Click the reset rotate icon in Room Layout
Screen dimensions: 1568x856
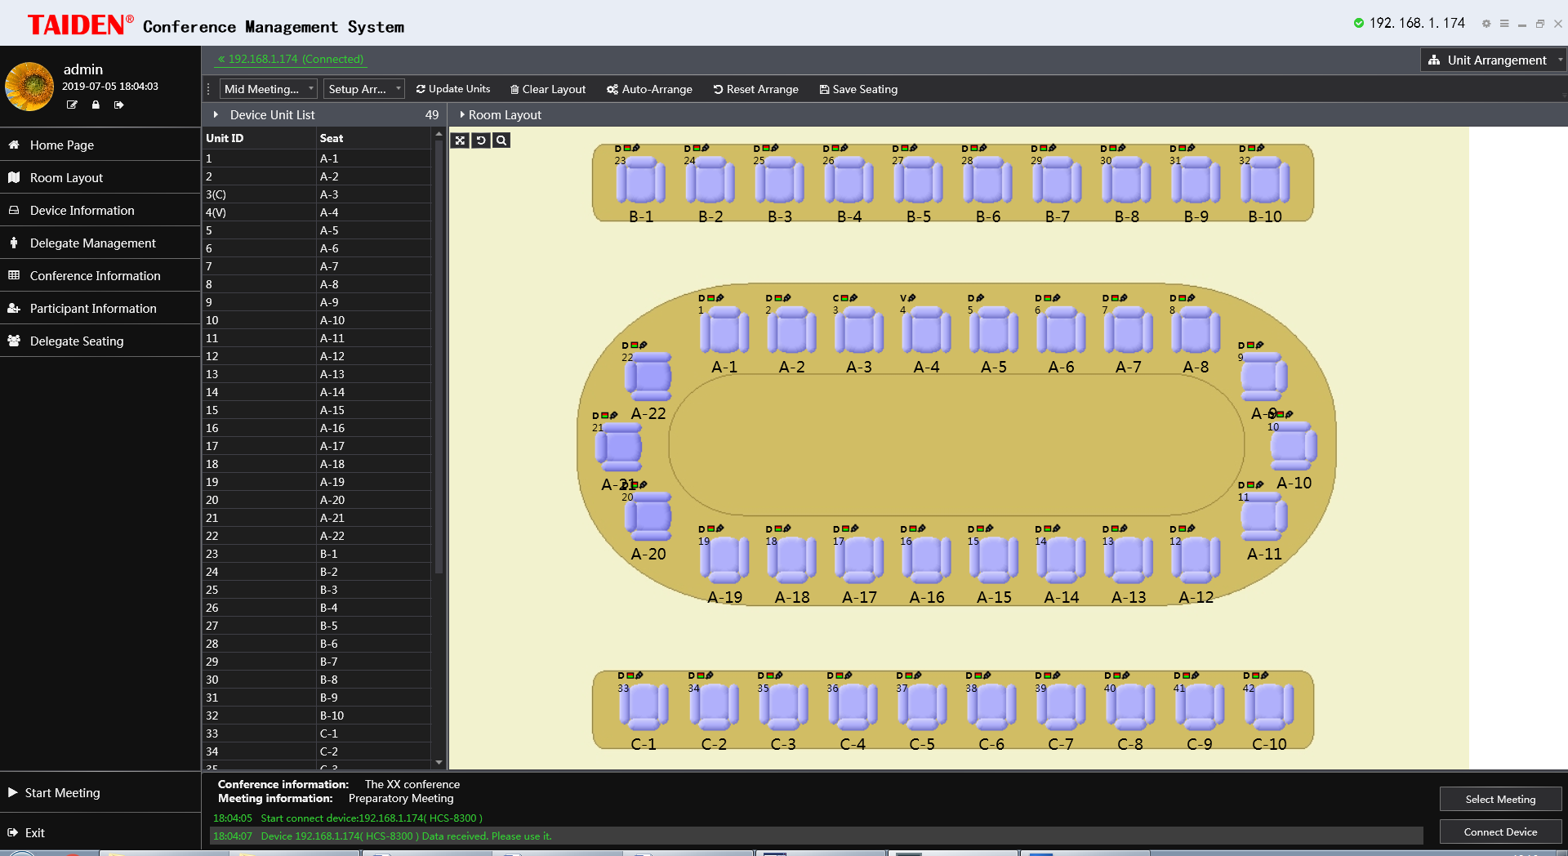pyautogui.click(x=481, y=140)
